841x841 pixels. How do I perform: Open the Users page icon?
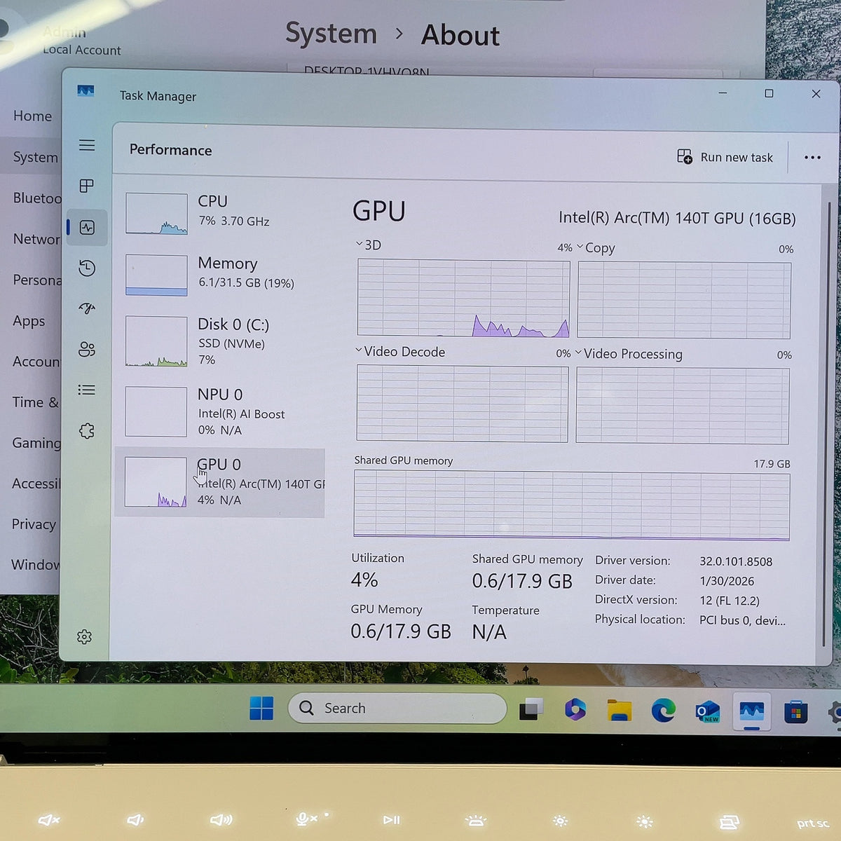pyautogui.click(x=87, y=349)
